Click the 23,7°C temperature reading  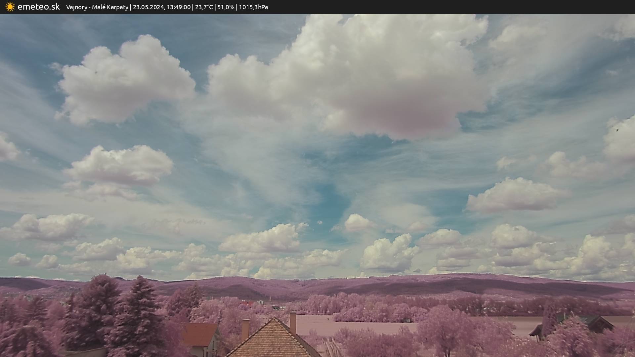point(204,7)
